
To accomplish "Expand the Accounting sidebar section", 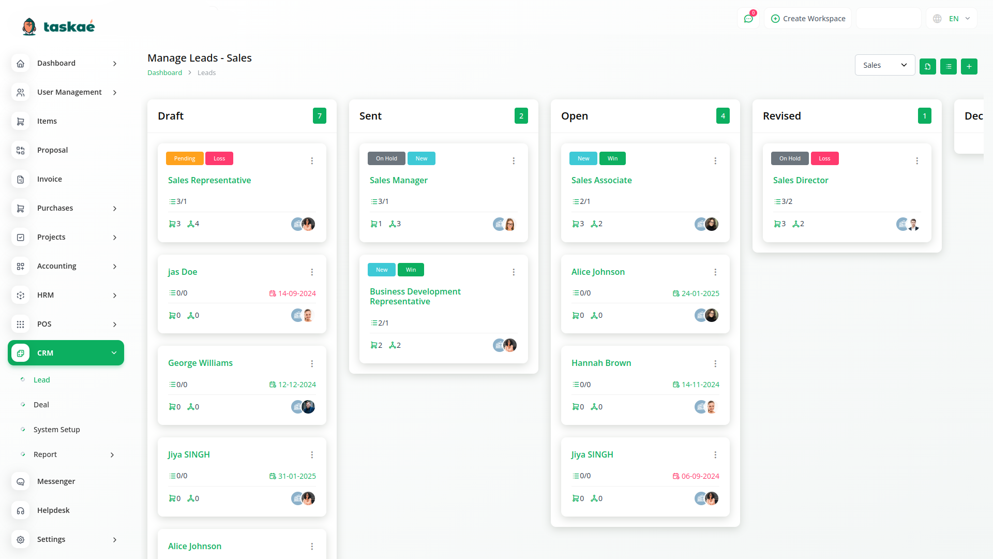I will click(x=57, y=266).
